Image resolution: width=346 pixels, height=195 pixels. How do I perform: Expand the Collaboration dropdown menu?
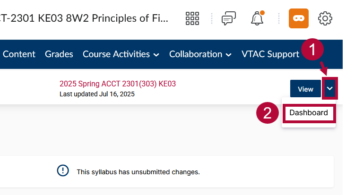200,54
